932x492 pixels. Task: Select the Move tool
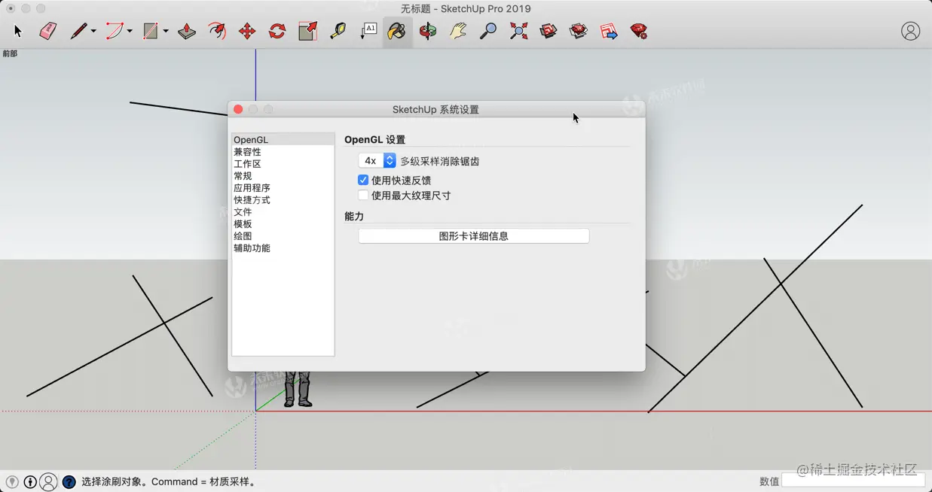coord(247,31)
